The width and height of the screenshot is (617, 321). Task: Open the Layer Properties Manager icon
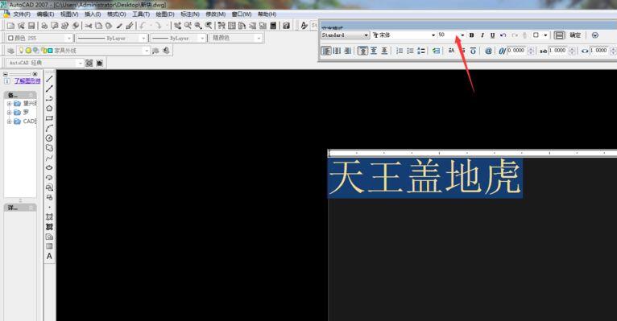click(10, 51)
